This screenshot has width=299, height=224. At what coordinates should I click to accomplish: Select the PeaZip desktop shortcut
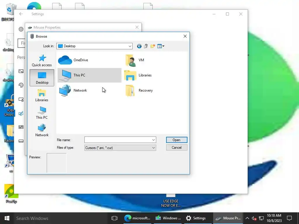pyautogui.click(x=11, y=194)
